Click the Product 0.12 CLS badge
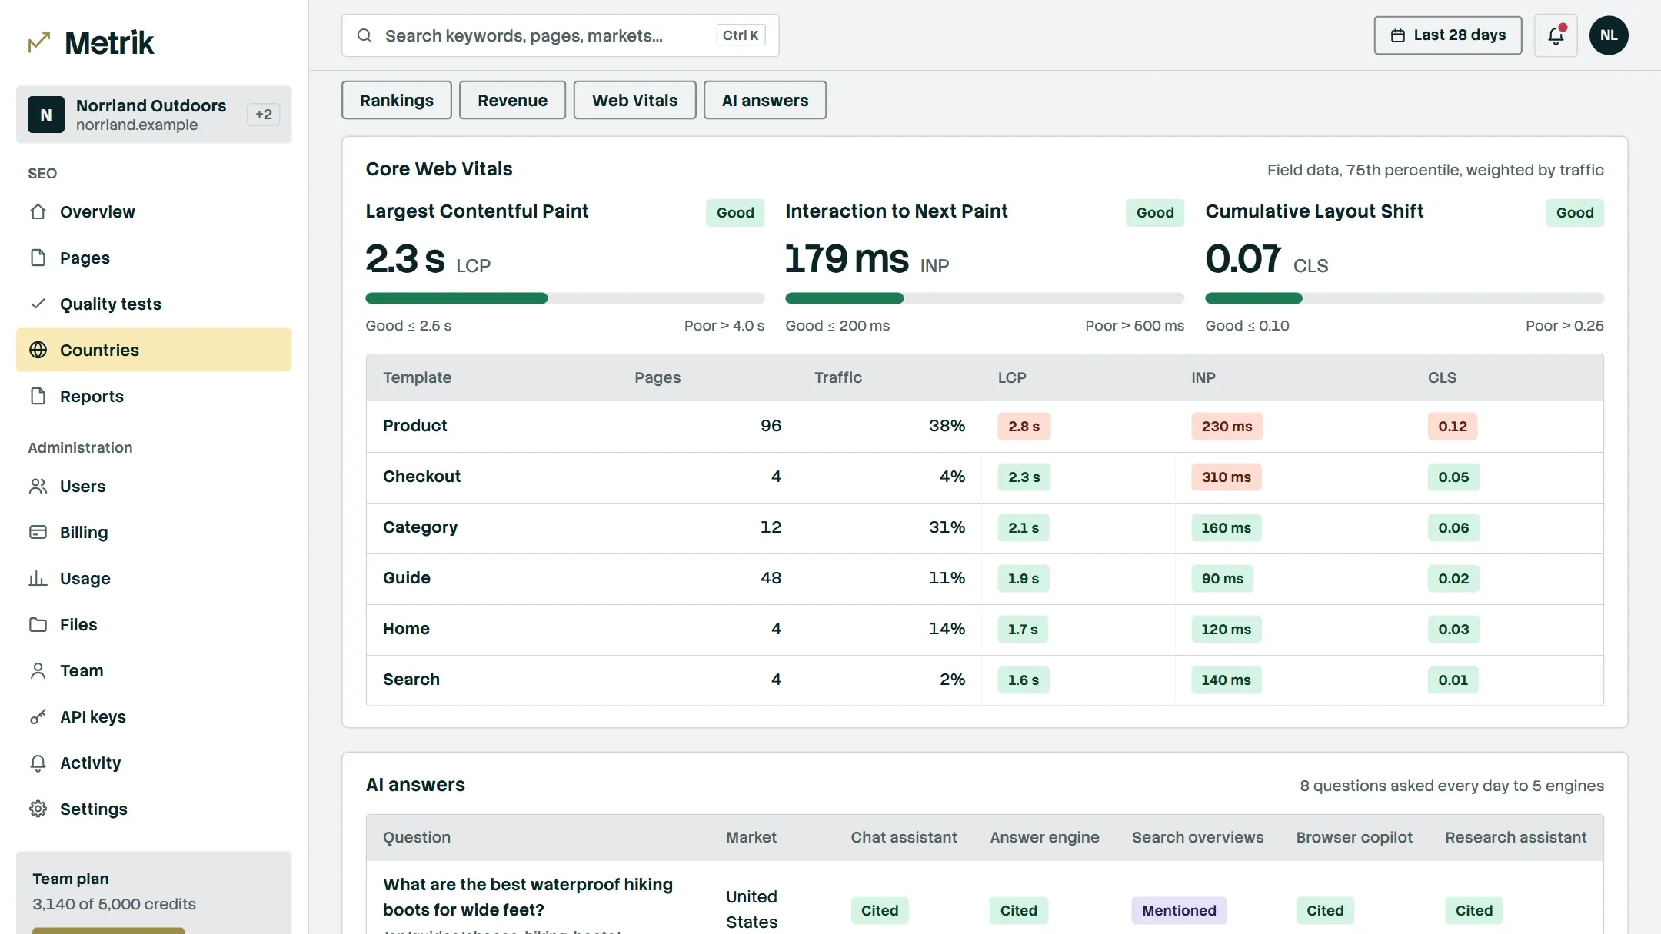 point(1453,426)
